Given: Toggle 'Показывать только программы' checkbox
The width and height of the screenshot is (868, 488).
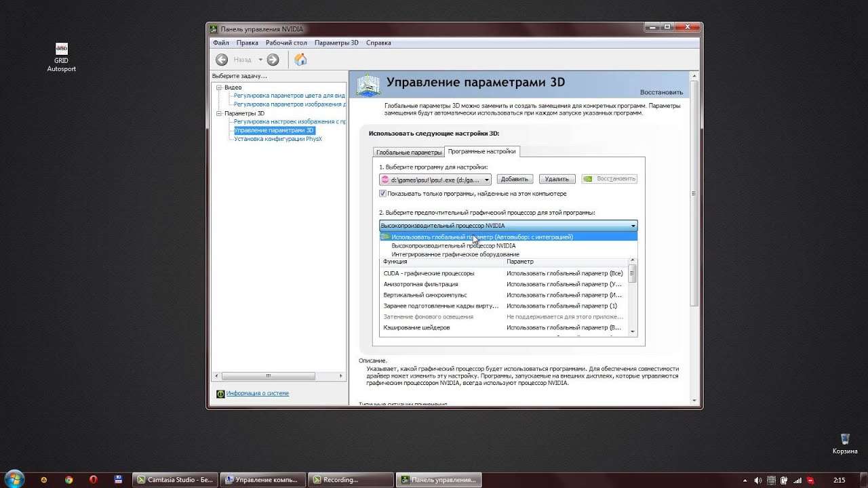Looking at the screenshot, I should (383, 194).
